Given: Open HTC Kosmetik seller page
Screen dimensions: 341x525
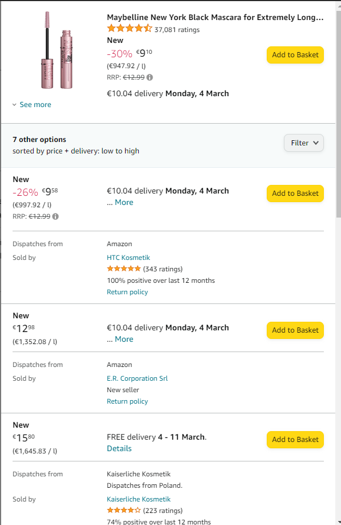Looking at the screenshot, I should (129, 258).
